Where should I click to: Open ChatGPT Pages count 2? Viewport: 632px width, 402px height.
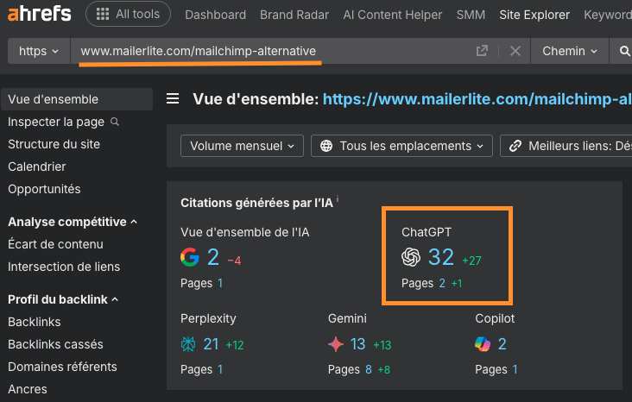(x=442, y=283)
